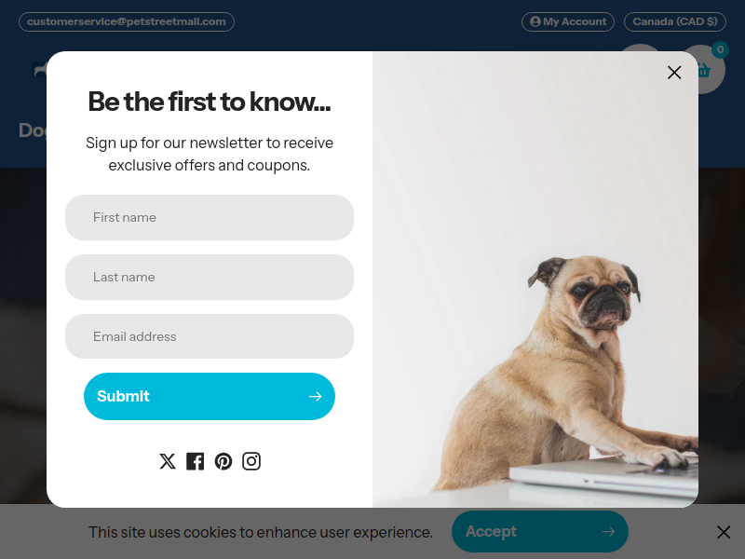This screenshot has height=559, width=745.
Task: Submit the newsletter signup form
Action: [210, 397]
